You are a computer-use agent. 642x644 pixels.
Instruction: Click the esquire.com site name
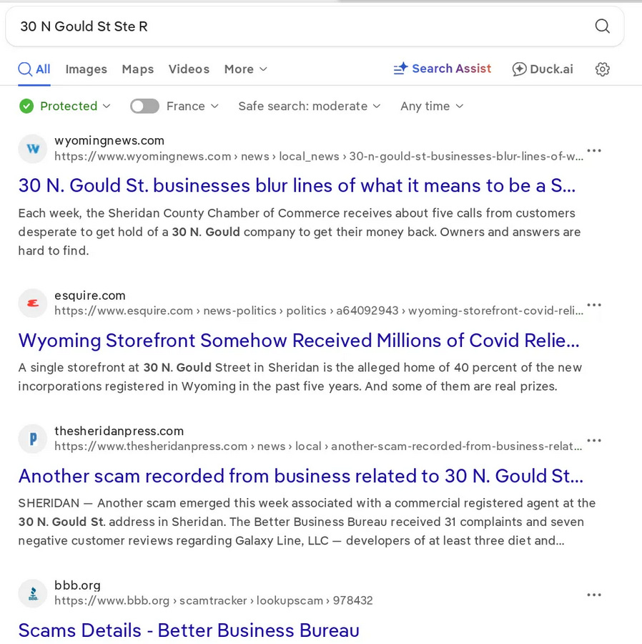click(90, 296)
